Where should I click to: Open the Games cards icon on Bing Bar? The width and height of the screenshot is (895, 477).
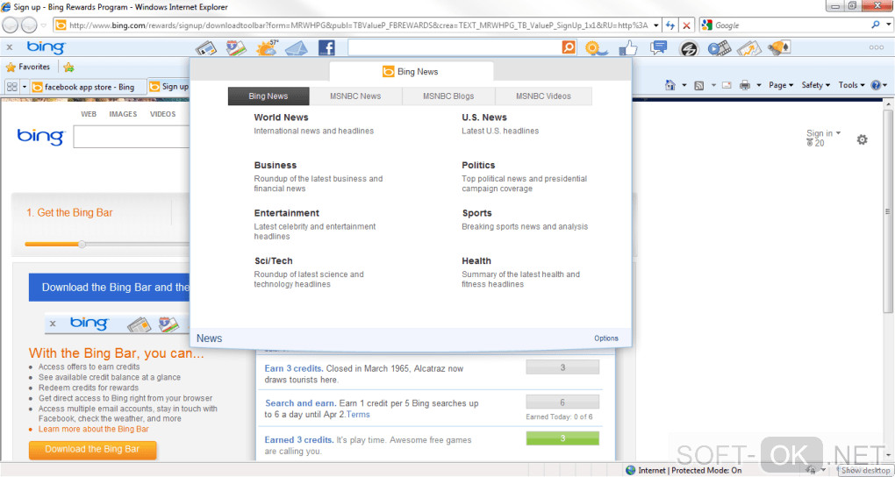[x=779, y=48]
